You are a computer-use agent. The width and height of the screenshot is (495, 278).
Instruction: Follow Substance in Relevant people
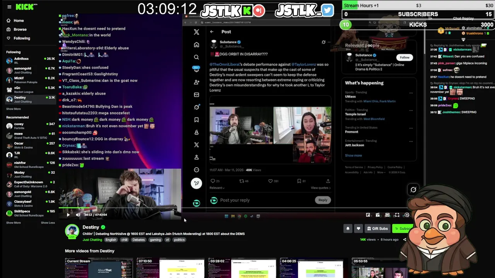[x=405, y=57]
